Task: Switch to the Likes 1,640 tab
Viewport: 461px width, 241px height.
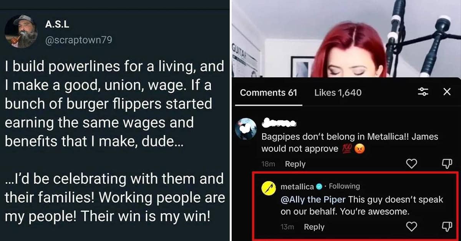Action: 338,92
